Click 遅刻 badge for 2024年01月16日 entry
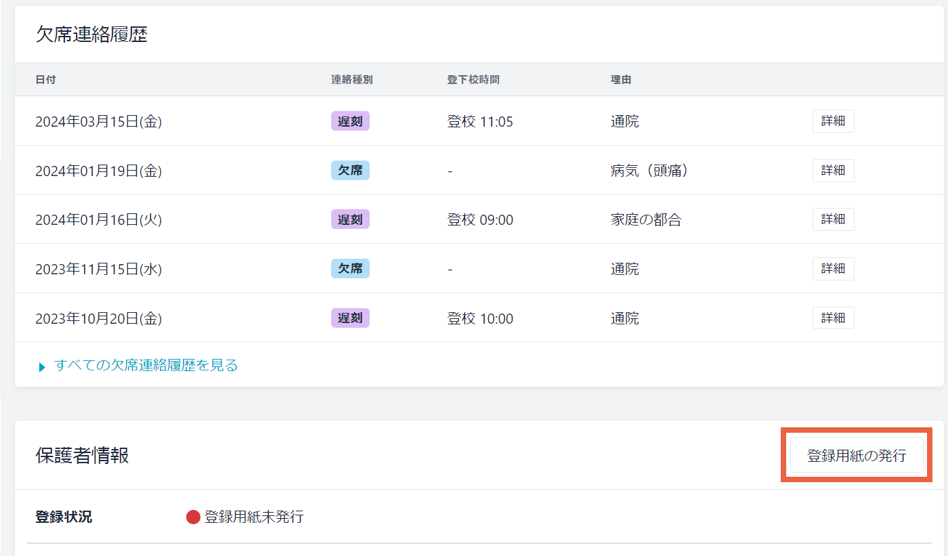The height and width of the screenshot is (556, 948). pos(350,219)
